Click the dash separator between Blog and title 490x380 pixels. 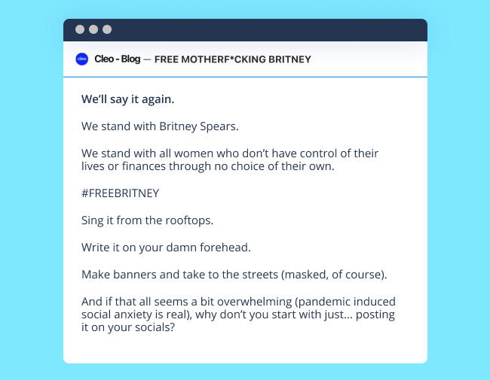point(147,59)
